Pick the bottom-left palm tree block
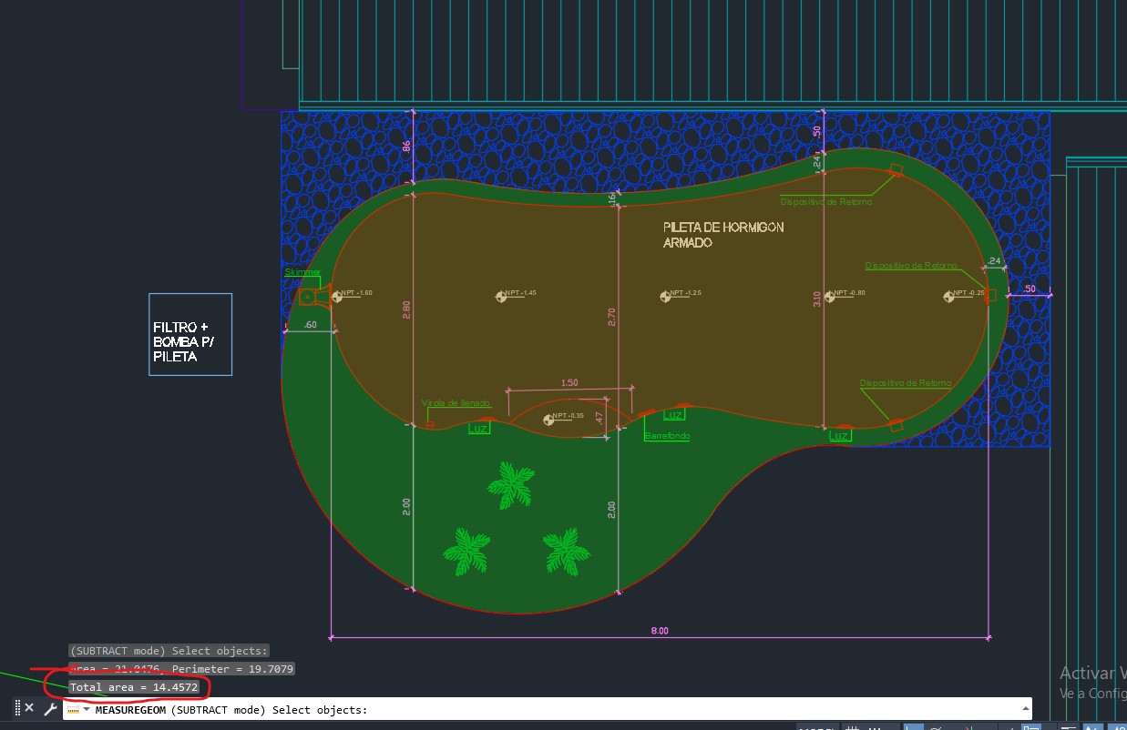This screenshot has width=1127, height=730. (466, 553)
